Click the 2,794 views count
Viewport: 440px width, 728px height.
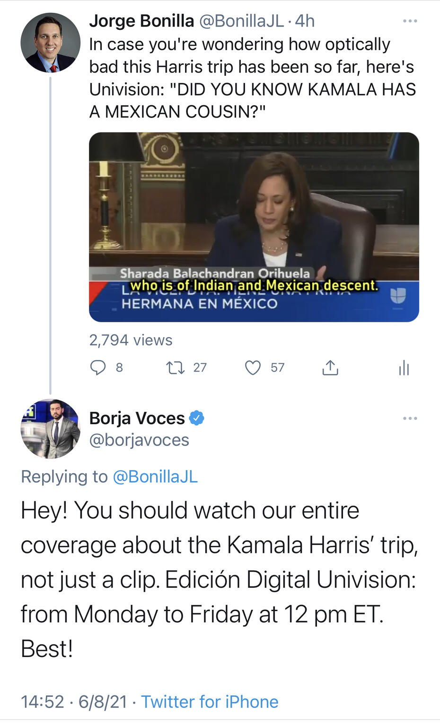pos(131,340)
